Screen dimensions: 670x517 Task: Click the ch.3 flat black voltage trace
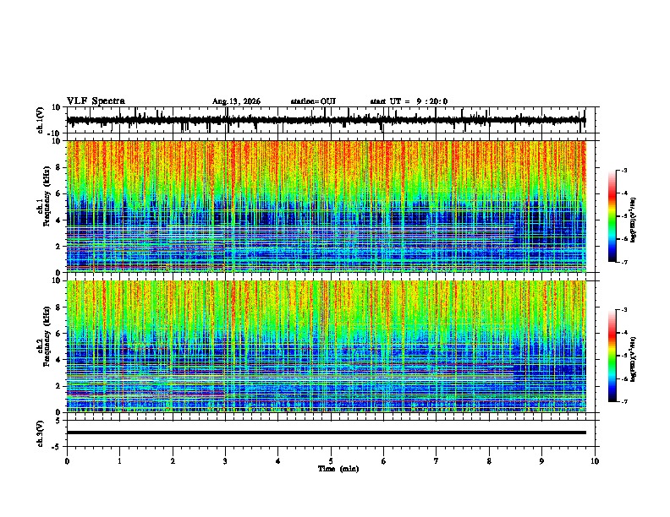[326, 433]
